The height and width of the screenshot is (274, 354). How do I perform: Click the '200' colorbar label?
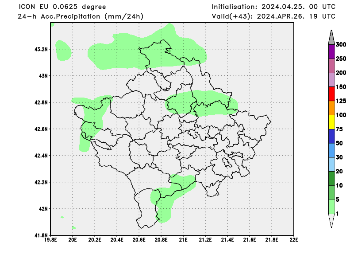pos(341,73)
